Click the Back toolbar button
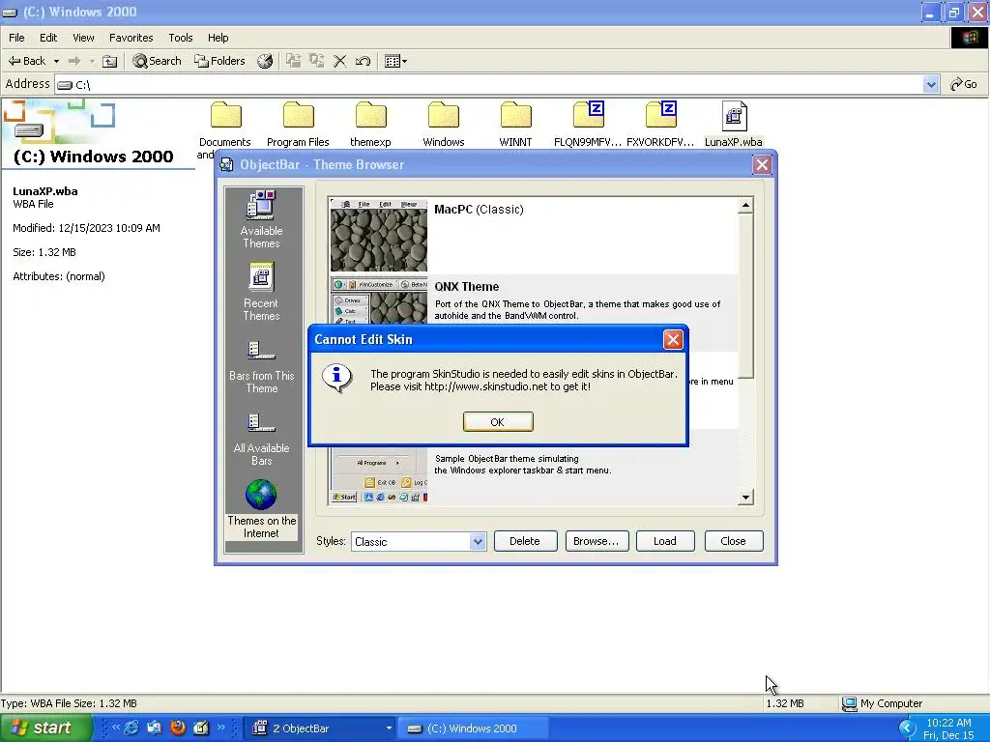The image size is (990, 742). 26,61
